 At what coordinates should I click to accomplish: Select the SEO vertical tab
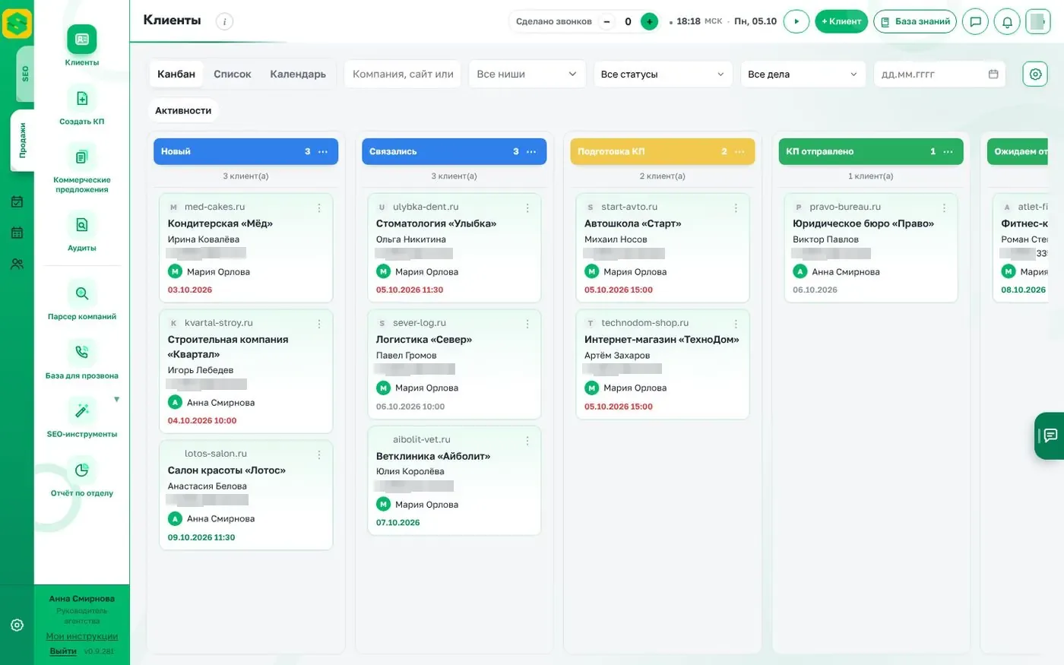24,74
